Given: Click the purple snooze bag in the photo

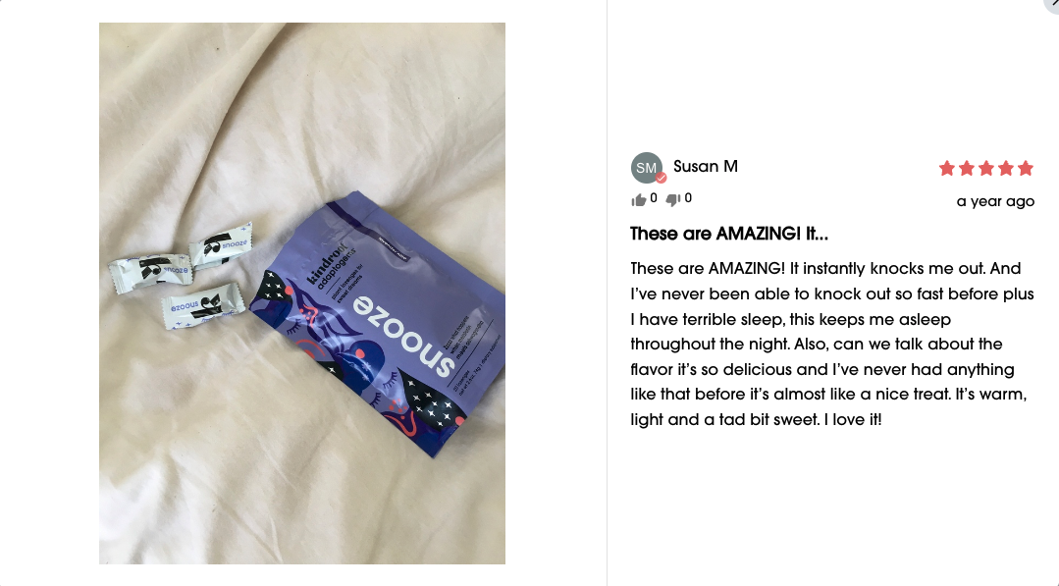Looking at the screenshot, I should click(378, 324).
